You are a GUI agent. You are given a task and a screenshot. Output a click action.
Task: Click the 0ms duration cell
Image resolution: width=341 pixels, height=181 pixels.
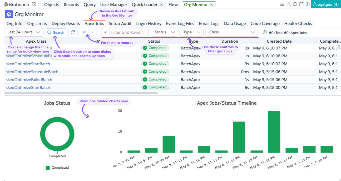pyautogui.click(x=245, y=72)
